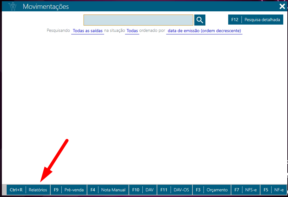Create a Nota Manual (F4)
The image size is (288, 197).
(x=108, y=190)
